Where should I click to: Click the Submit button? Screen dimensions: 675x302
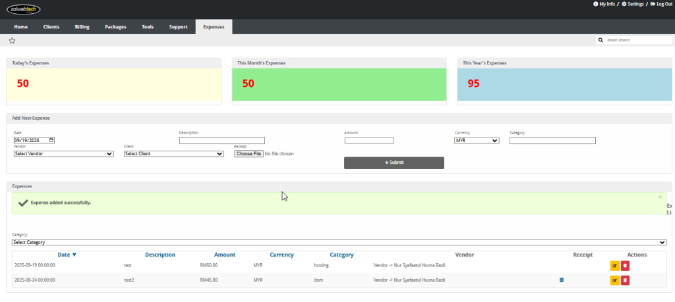[394, 163]
